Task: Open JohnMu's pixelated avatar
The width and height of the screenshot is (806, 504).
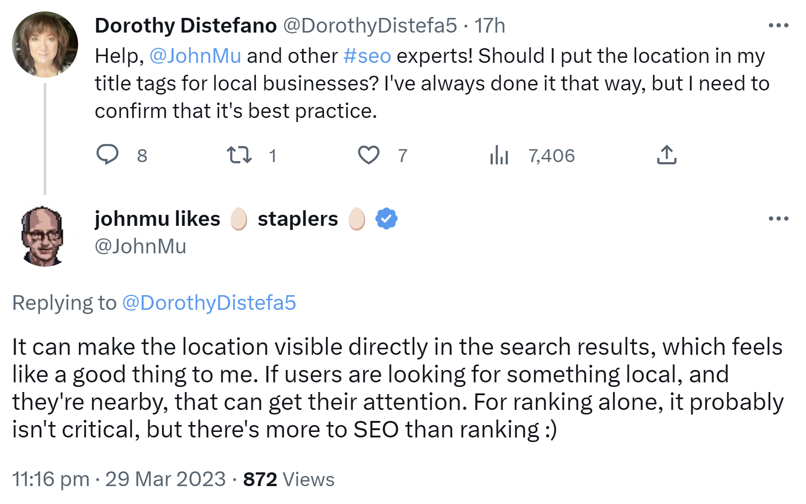Action: 44,236
